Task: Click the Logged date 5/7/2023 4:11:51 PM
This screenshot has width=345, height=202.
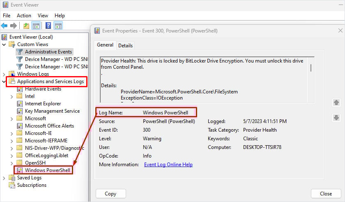Action: tap(265, 121)
